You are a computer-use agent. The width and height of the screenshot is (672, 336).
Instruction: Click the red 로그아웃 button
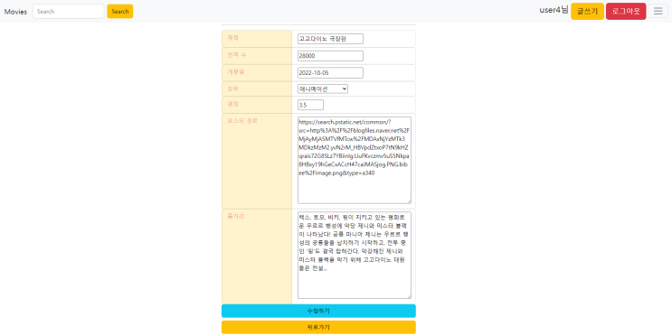coord(626,11)
